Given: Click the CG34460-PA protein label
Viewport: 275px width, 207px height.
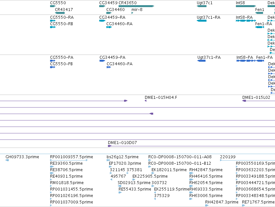Looking at the screenshot, I should tap(120, 64).
